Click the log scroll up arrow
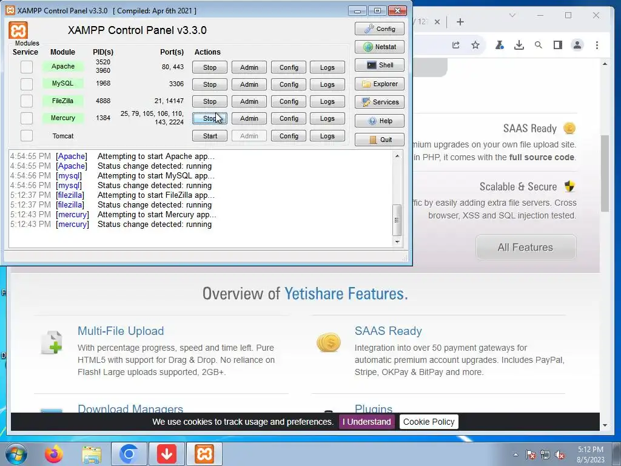Viewport: 621px width, 466px height. pos(397,156)
